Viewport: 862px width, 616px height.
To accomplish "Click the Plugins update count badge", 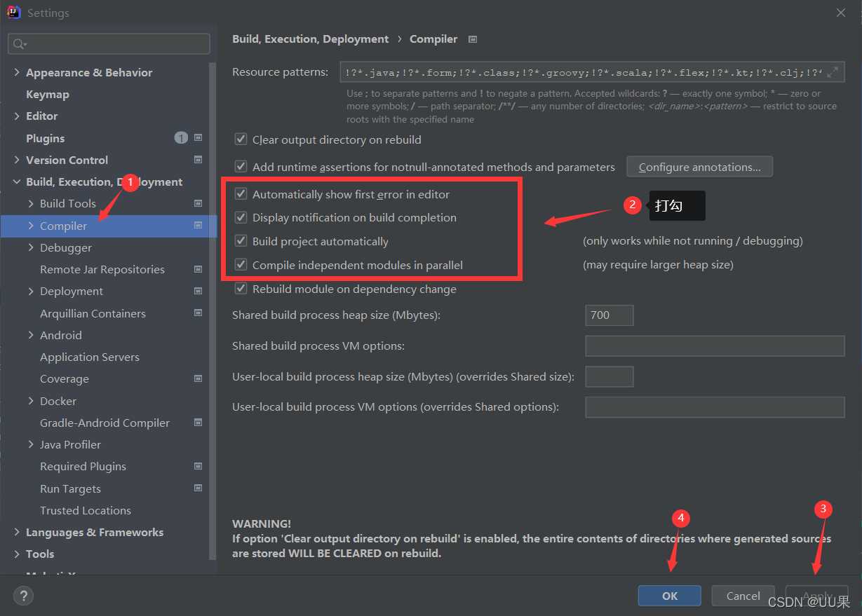I will pyautogui.click(x=181, y=138).
